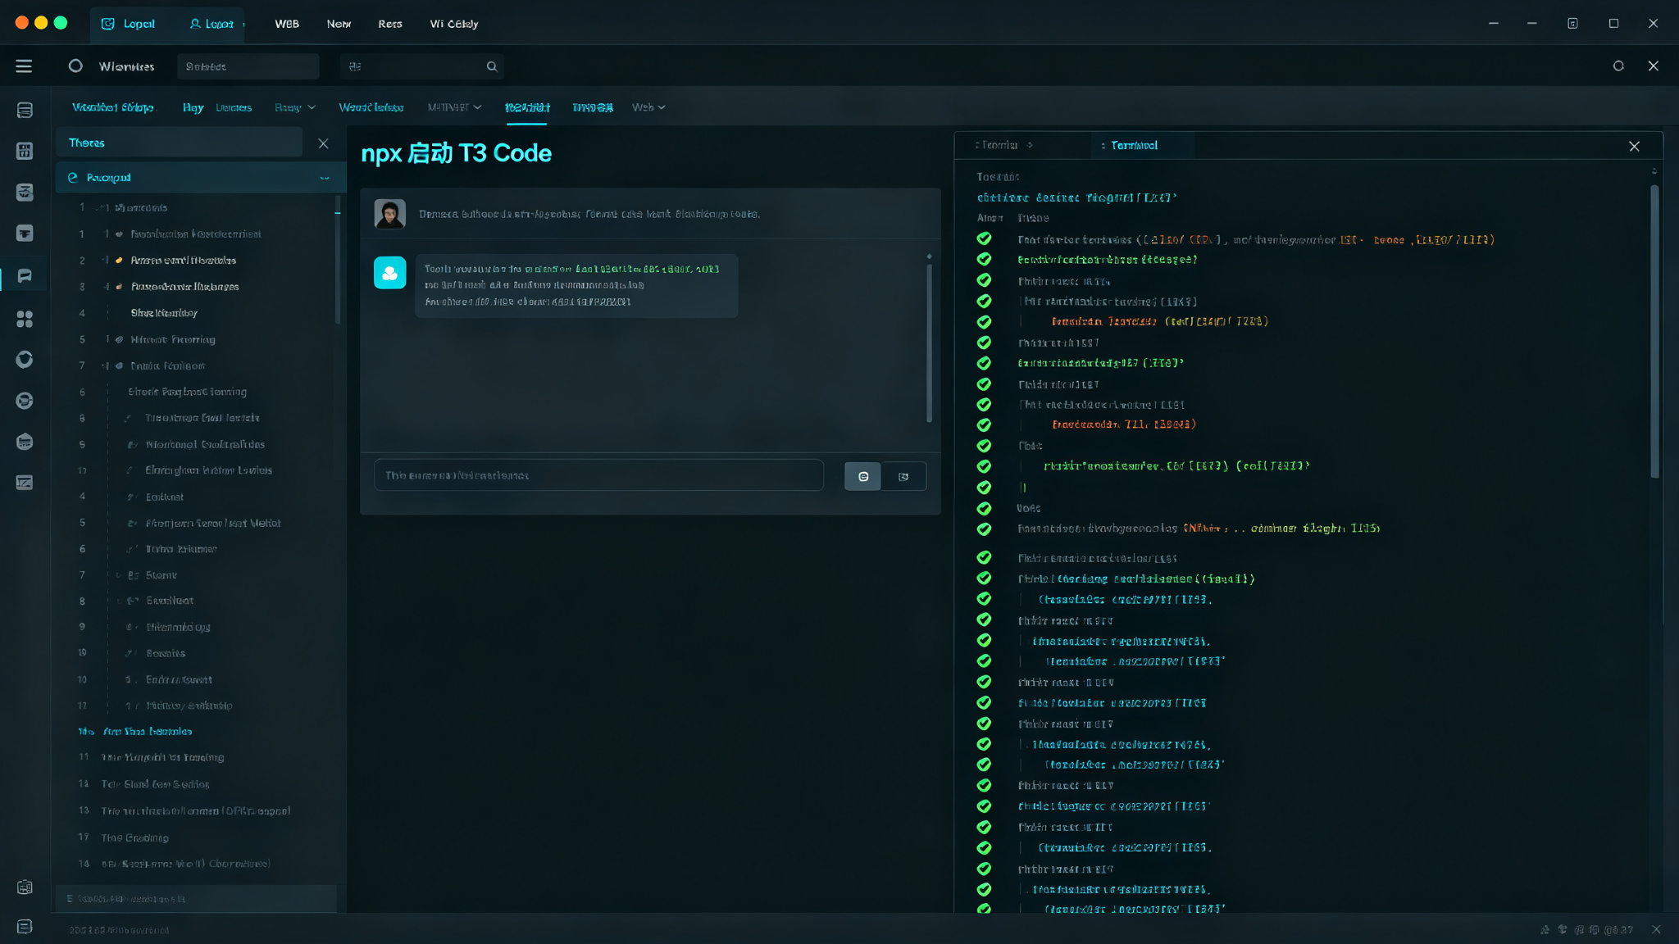
Task: Expand tree row 7 Tnuks Fcvlisort
Action: coord(105,365)
